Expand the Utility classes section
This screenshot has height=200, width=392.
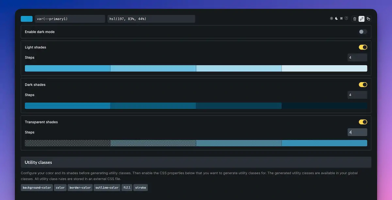point(196,162)
